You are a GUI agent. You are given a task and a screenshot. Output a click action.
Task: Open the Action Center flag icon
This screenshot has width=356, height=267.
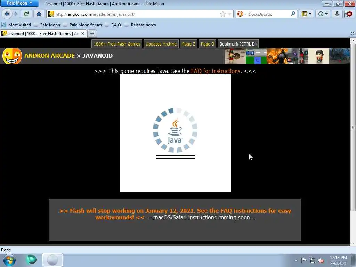(x=304, y=260)
